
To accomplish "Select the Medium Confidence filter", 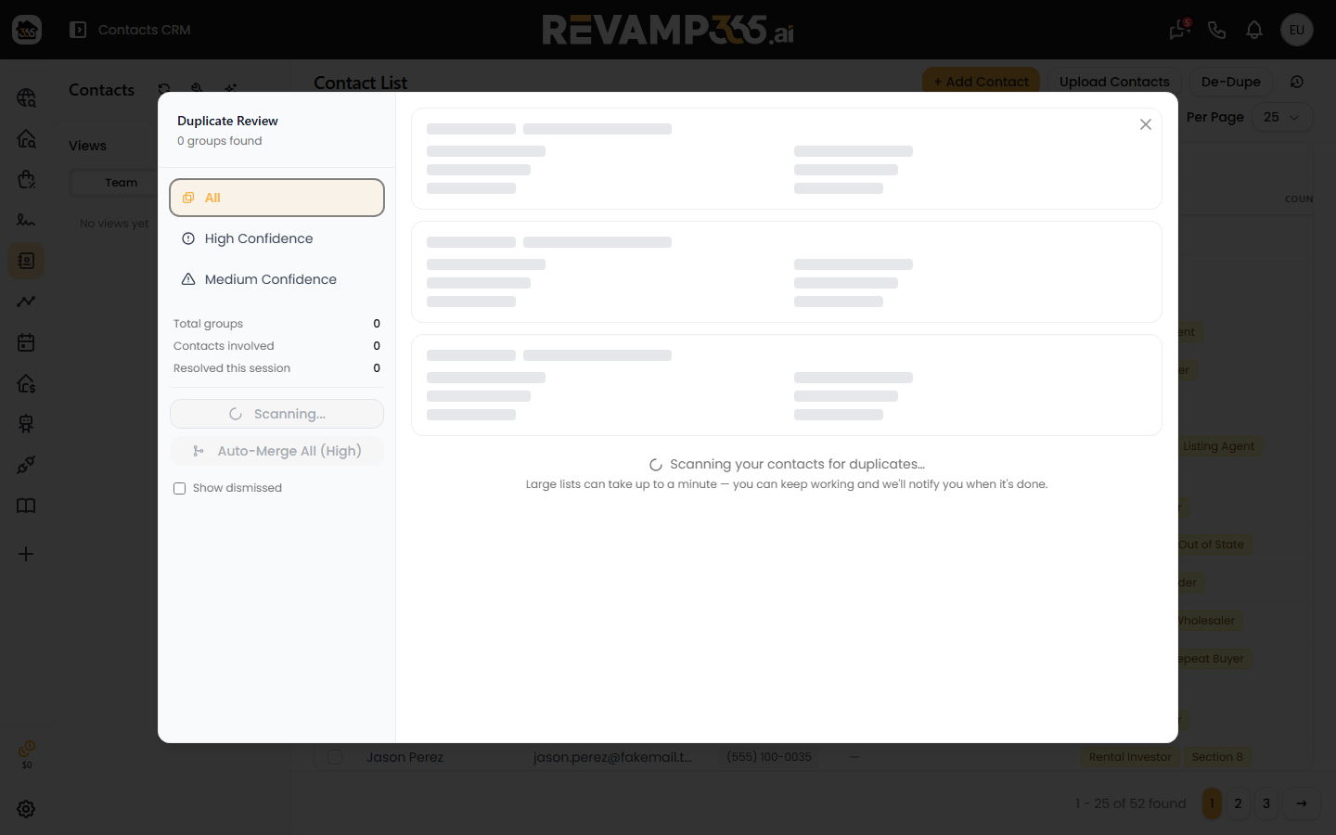I will (x=276, y=279).
